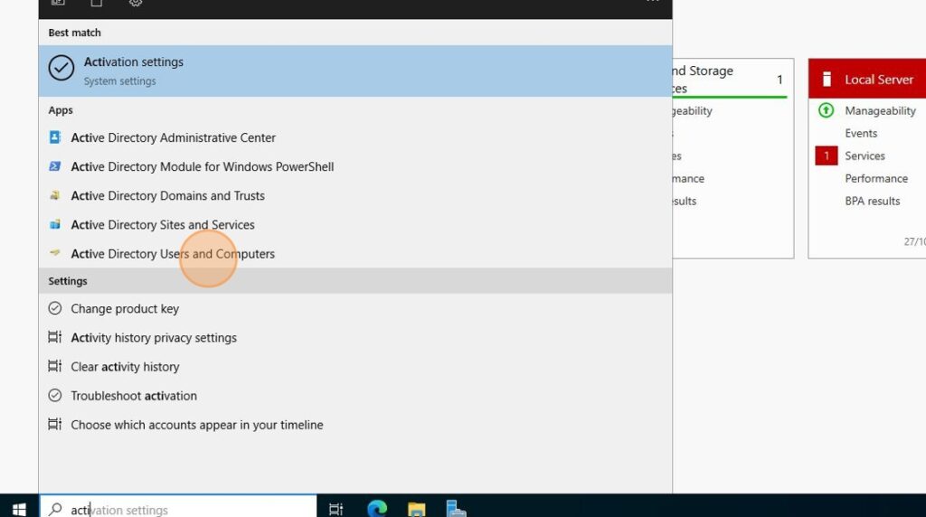Click the Sites and Services icon
The image size is (926, 517).
(x=55, y=224)
